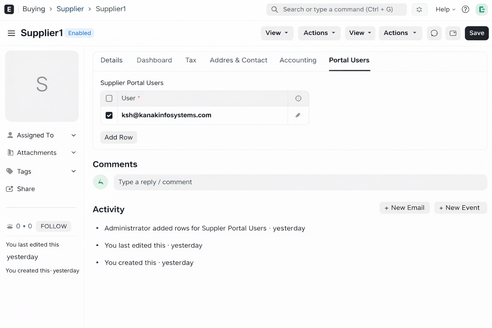Click the comment author avatar icon
This screenshot has height=328, width=492.
pos(101,182)
